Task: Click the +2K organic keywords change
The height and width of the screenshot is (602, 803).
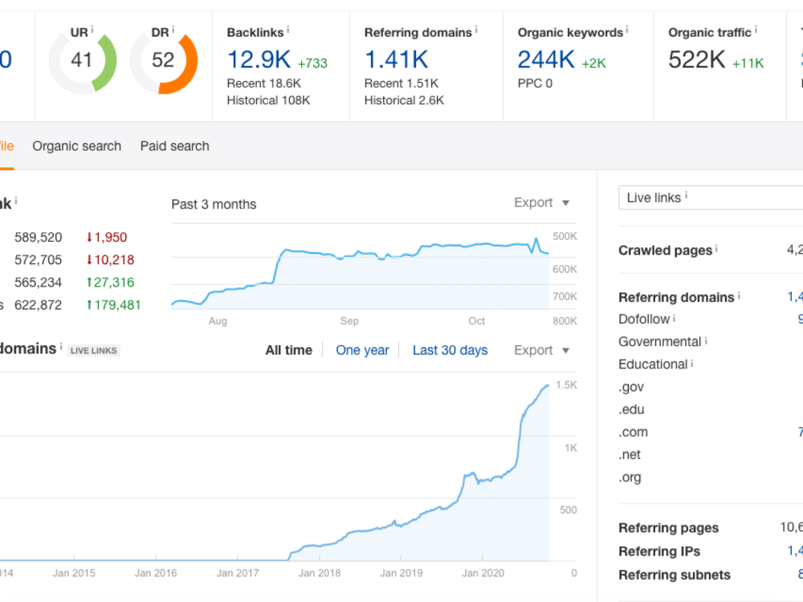Action: point(594,63)
